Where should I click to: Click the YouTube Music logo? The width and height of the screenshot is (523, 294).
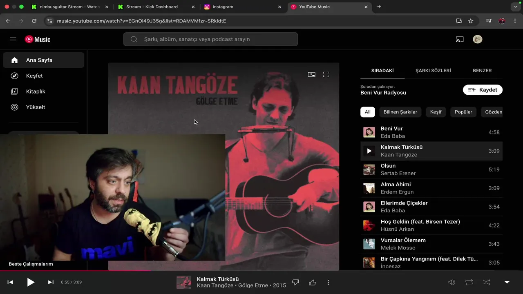(38, 40)
